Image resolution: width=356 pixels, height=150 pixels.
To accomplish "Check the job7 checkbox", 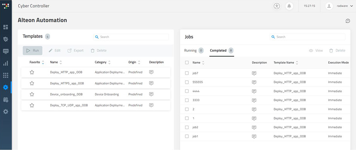I will (x=187, y=73).
